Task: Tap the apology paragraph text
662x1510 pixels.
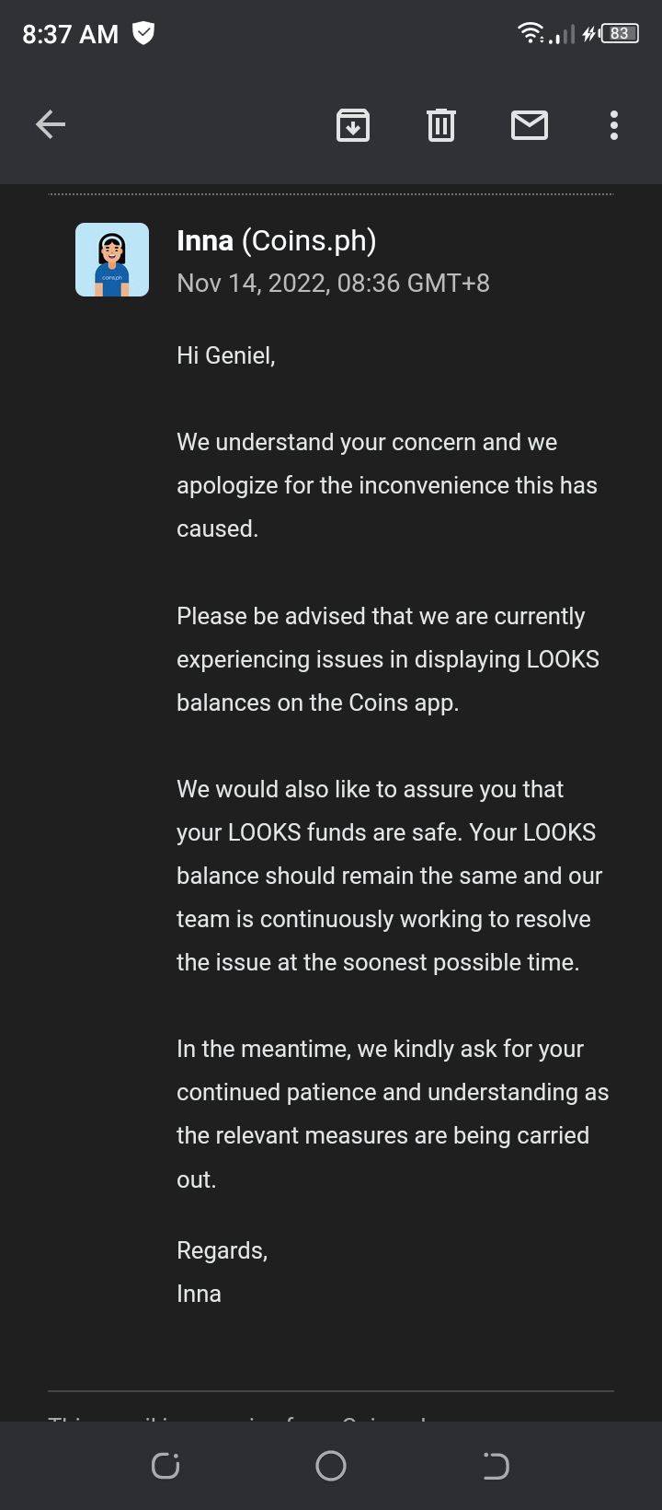Action: tap(387, 485)
